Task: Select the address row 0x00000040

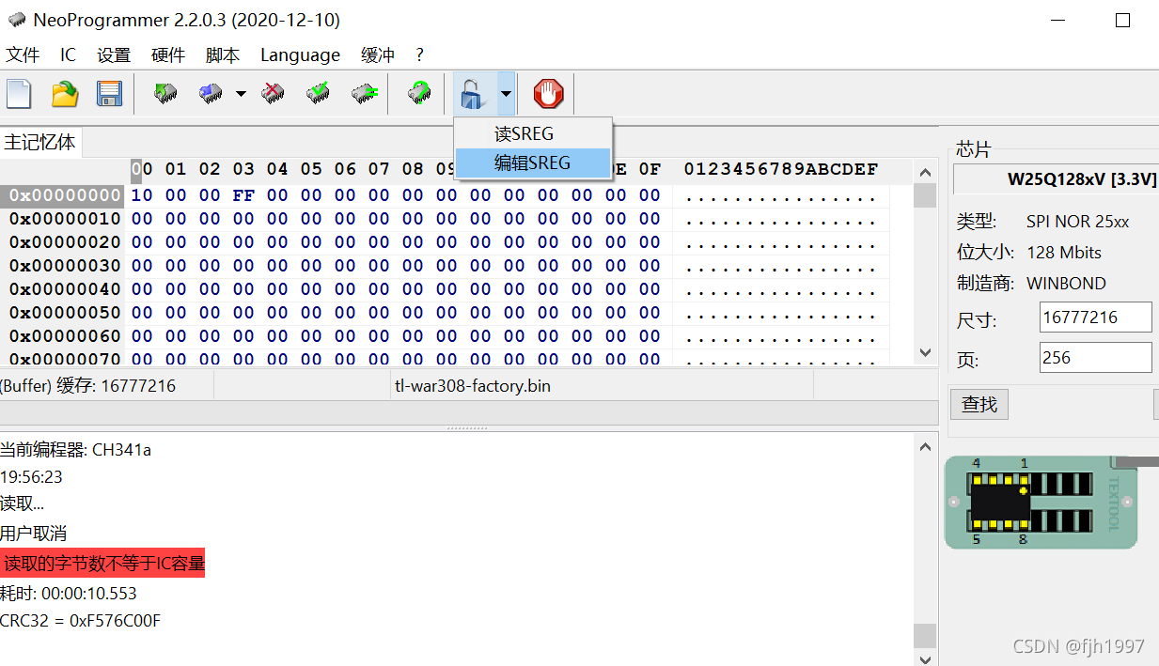Action: (65, 289)
